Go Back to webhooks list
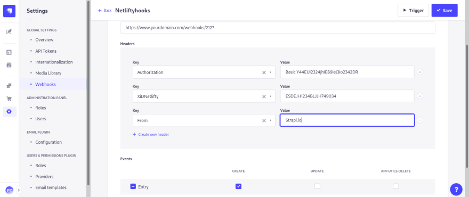 [x=104, y=11]
